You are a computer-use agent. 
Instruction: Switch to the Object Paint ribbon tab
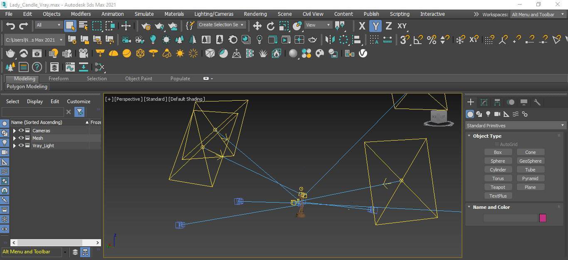pos(138,79)
